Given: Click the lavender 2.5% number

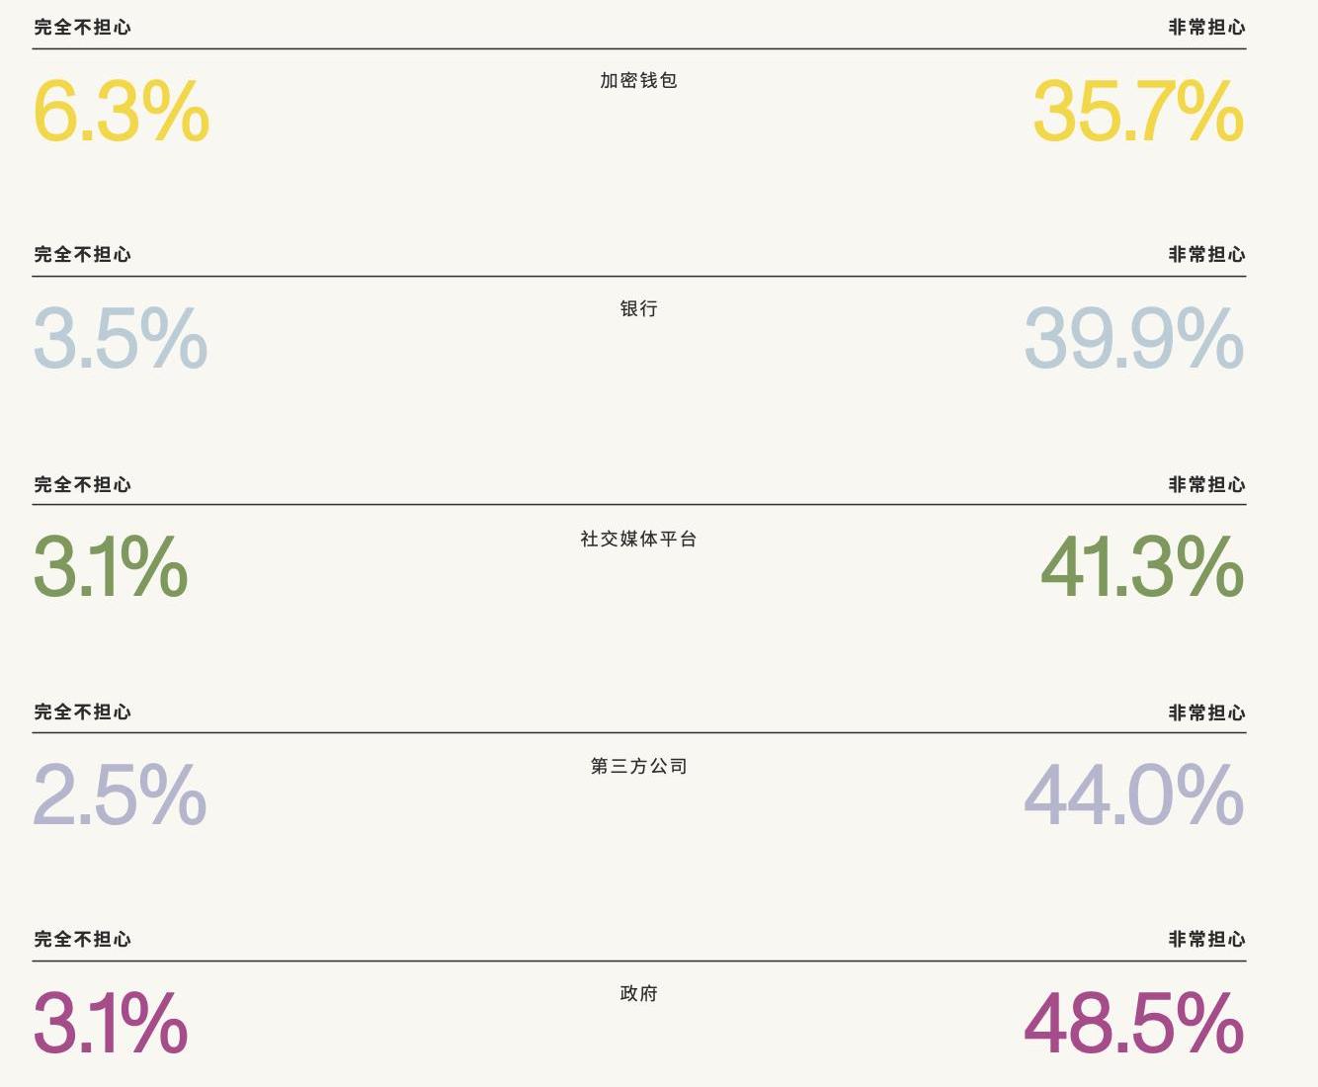Looking at the screenshot, I should point(120,794).
